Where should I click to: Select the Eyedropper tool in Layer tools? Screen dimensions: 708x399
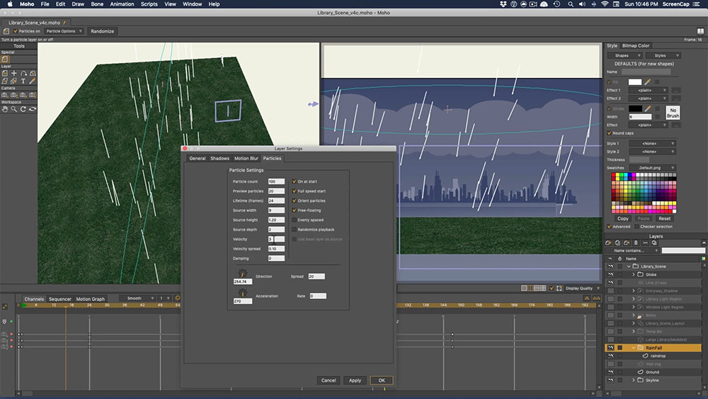(32, 81)
